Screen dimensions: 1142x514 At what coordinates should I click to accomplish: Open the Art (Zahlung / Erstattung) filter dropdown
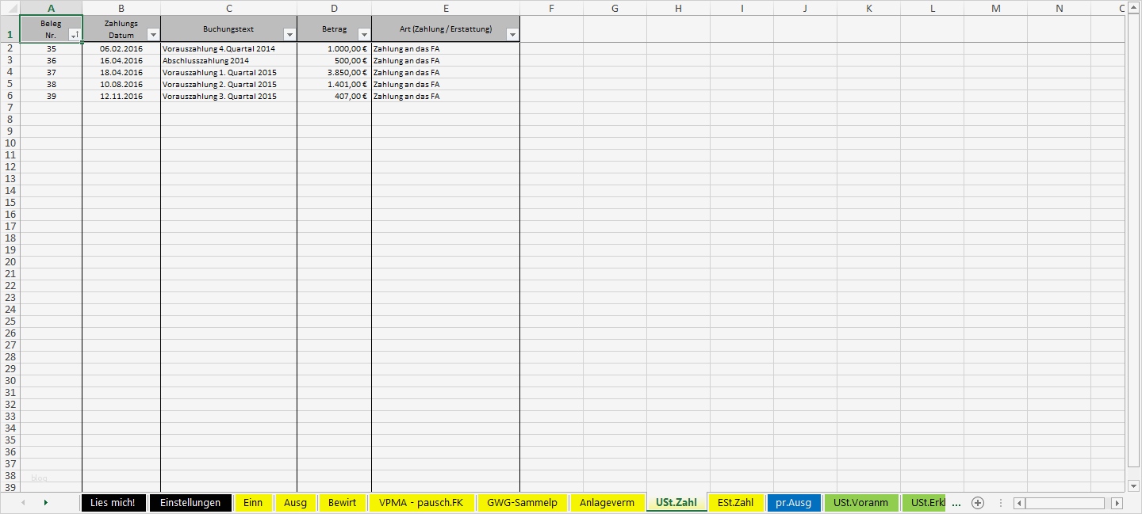[x=512, y=35]
